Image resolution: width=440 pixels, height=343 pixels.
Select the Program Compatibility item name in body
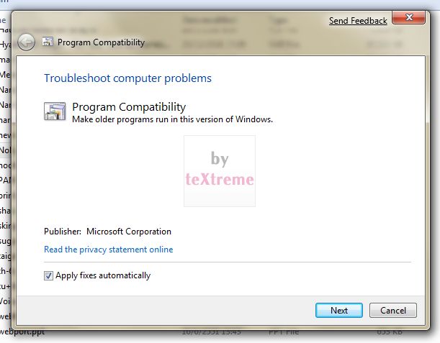click(x=129, y=106)
